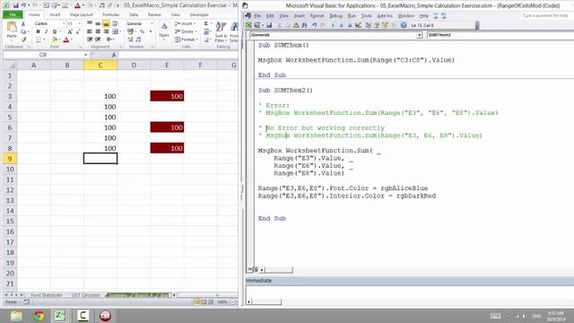Switch to the Page Layout ribbon tab

(82, 14)
